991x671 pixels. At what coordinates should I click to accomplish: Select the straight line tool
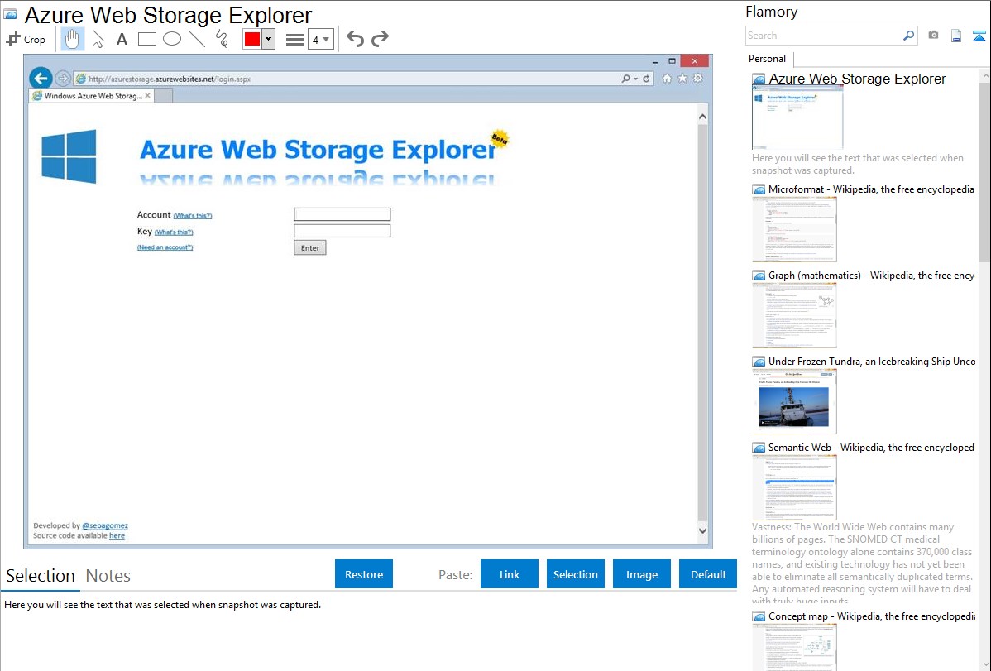(197, 39)
